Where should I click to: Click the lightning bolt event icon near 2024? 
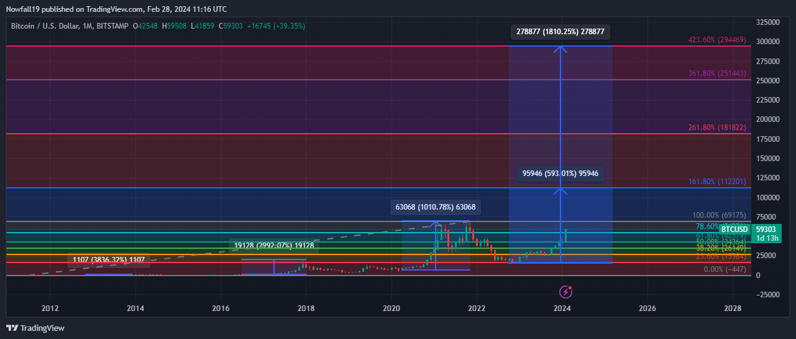click(x=565, y=291)
